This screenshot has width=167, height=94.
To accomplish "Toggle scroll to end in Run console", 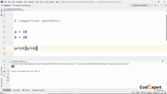I will coord(8,74).
